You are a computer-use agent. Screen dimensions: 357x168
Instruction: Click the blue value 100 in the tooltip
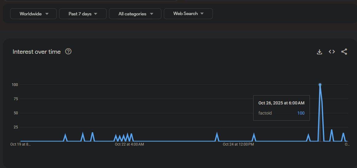click(301, 113)
